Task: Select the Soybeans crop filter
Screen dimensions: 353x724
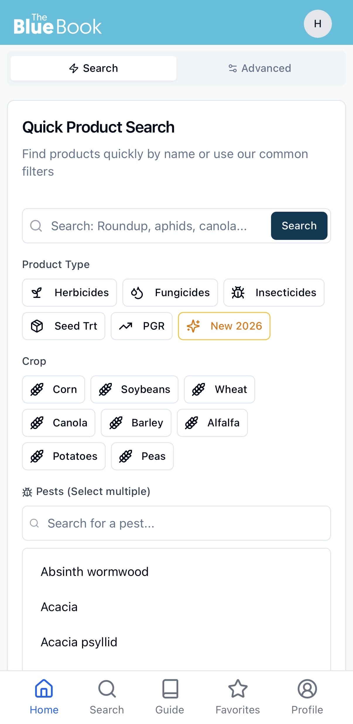Action: tap(134, 389)
